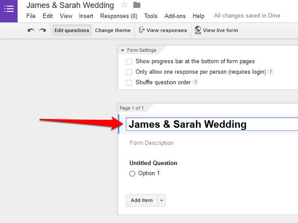Enable only one response per person

[x=129, y=72]
